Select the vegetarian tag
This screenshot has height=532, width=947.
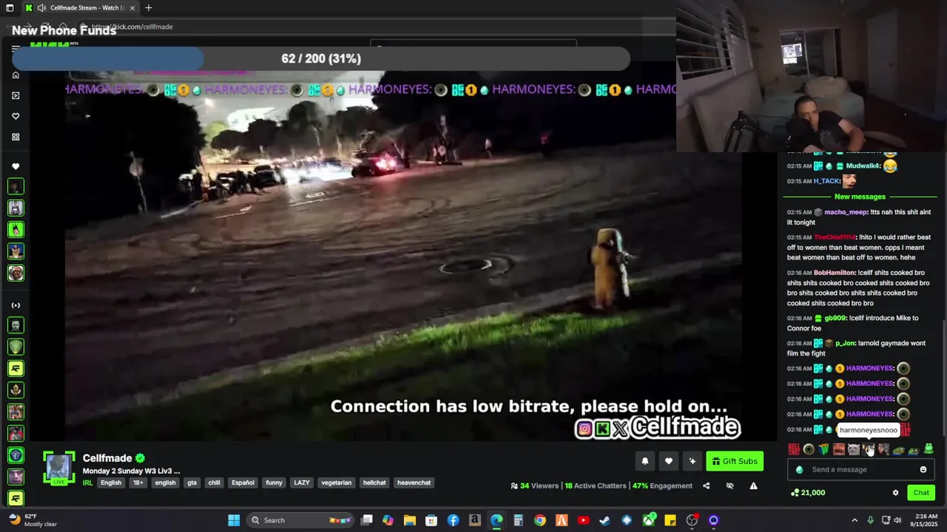[x=336, y=483]
